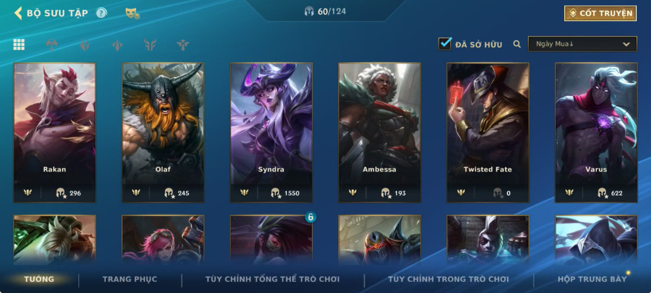Select the all-roles grid filter icon
The width and height of the screenshot is (651, 293).
19,45
